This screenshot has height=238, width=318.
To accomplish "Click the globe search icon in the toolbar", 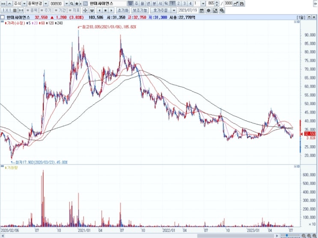I will (x=222, y=11).
